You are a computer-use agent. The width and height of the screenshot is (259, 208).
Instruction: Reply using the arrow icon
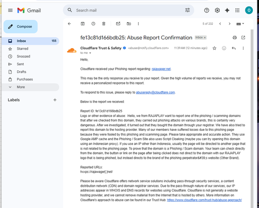[234, 48]
